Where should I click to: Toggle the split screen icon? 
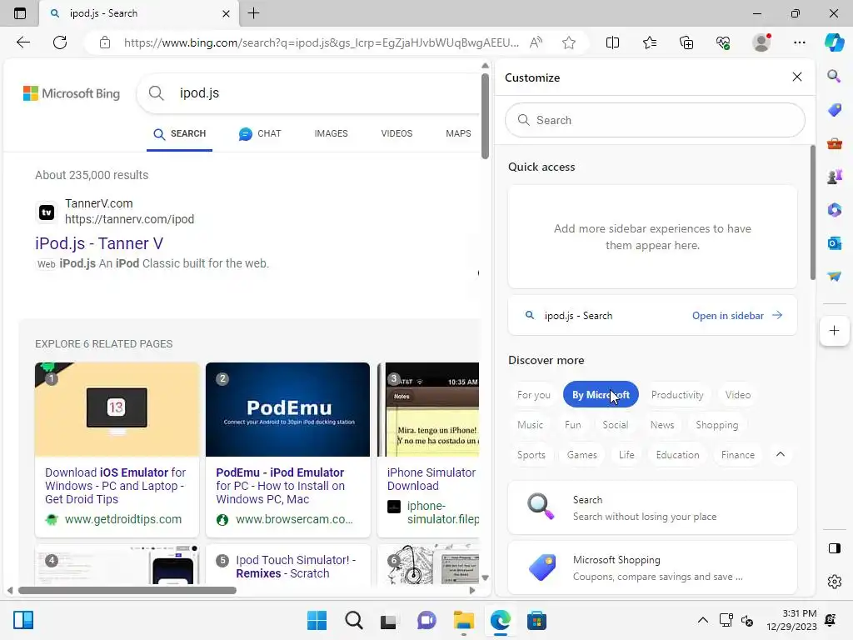(x=612, y=42)
